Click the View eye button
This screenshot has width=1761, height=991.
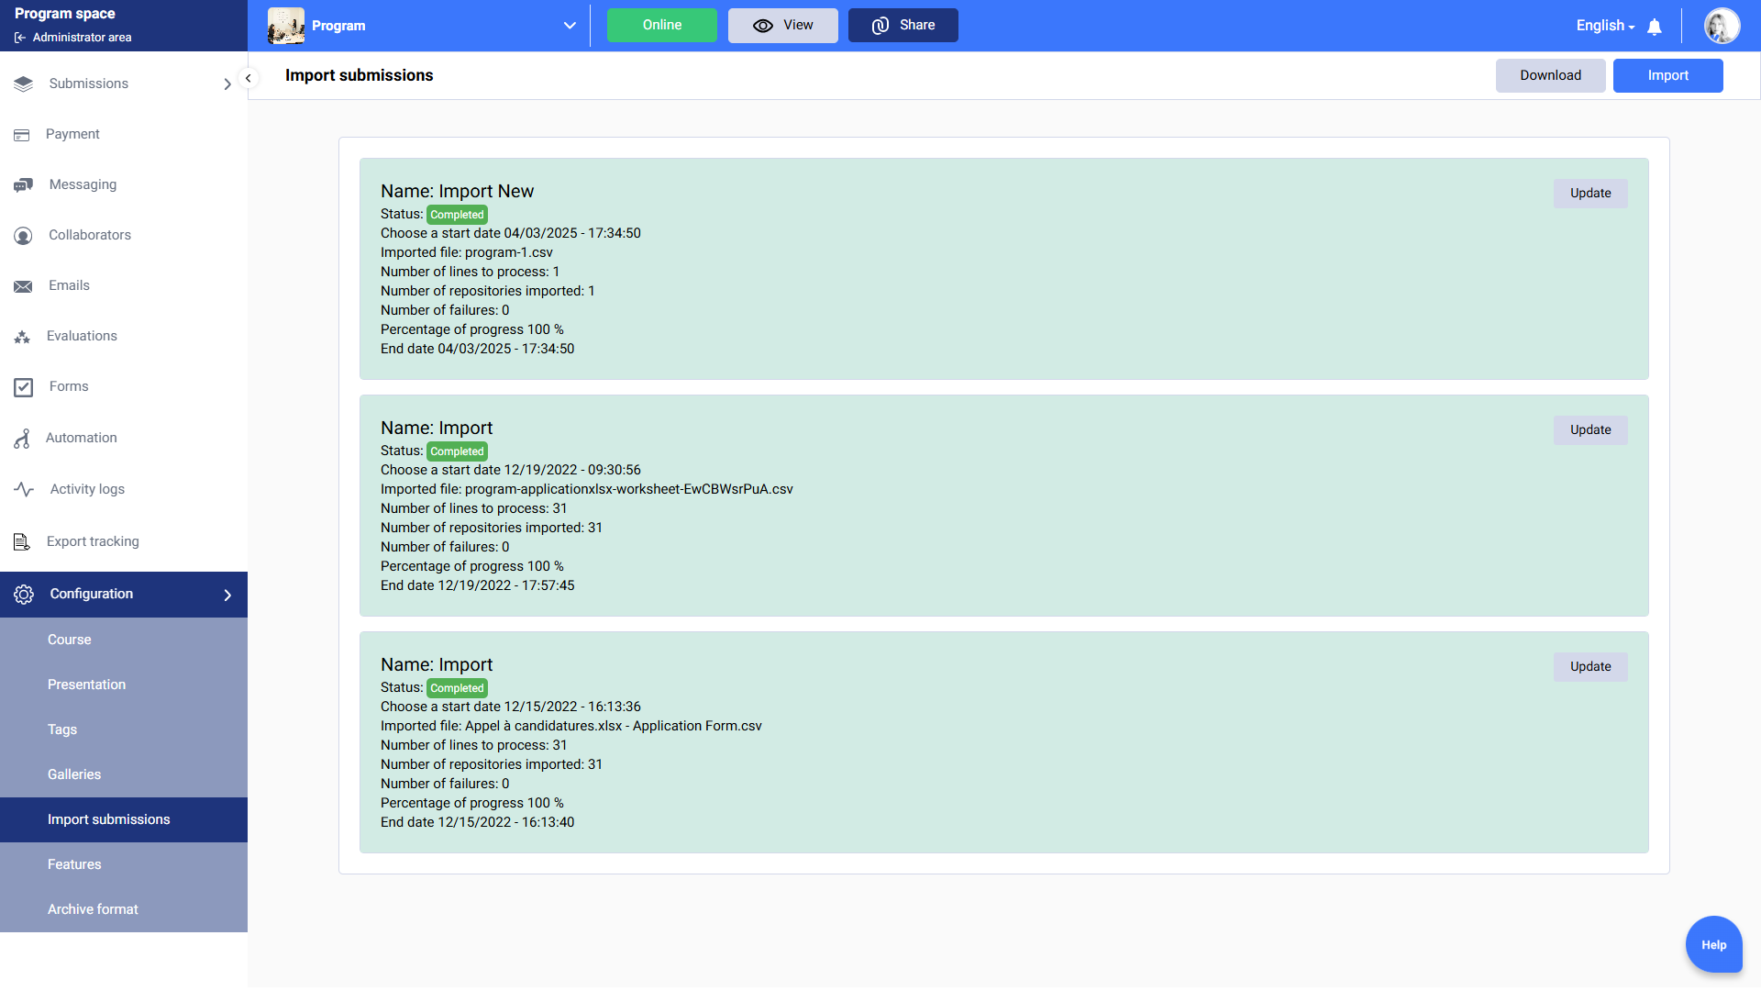pos(782,26)
